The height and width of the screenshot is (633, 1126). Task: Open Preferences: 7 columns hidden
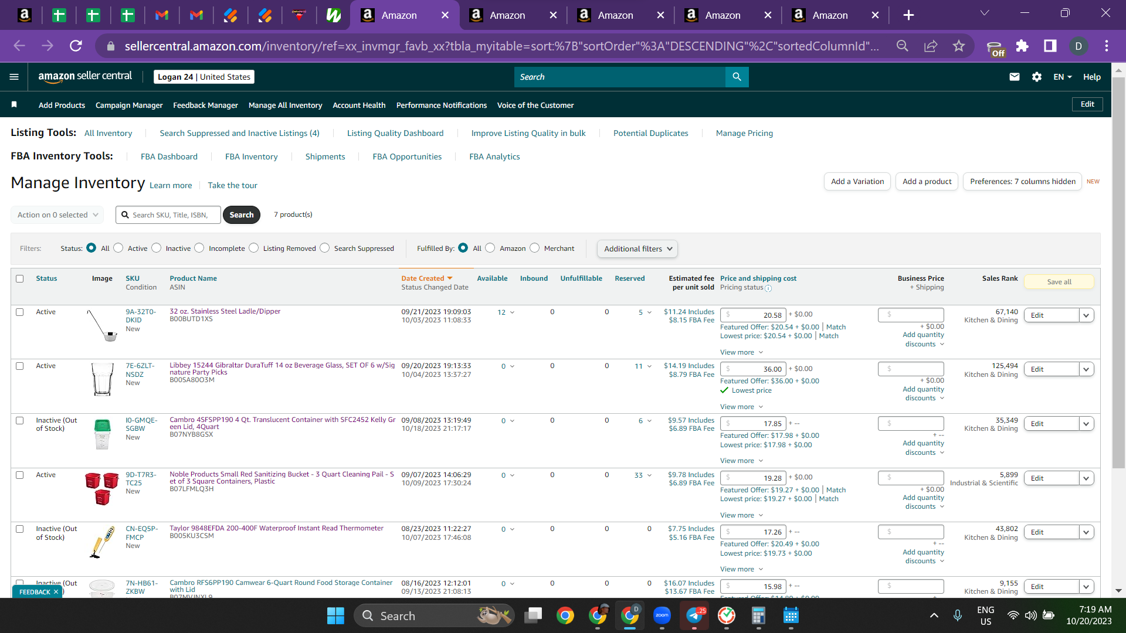click(x=1023, y=182)
